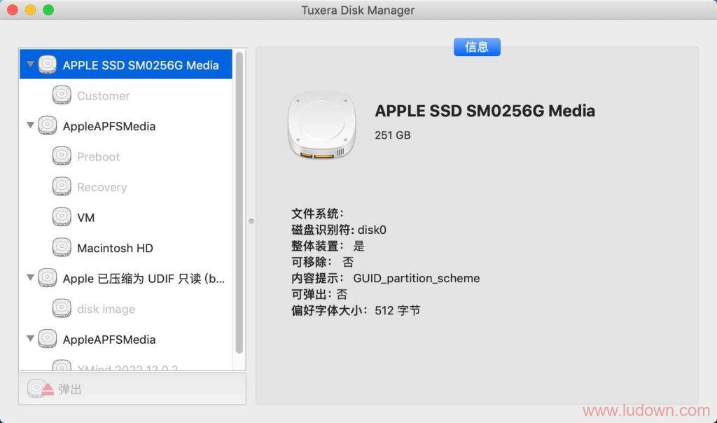
Task: Click the 整体装置 是 line
Action: [x=328, y=246]
